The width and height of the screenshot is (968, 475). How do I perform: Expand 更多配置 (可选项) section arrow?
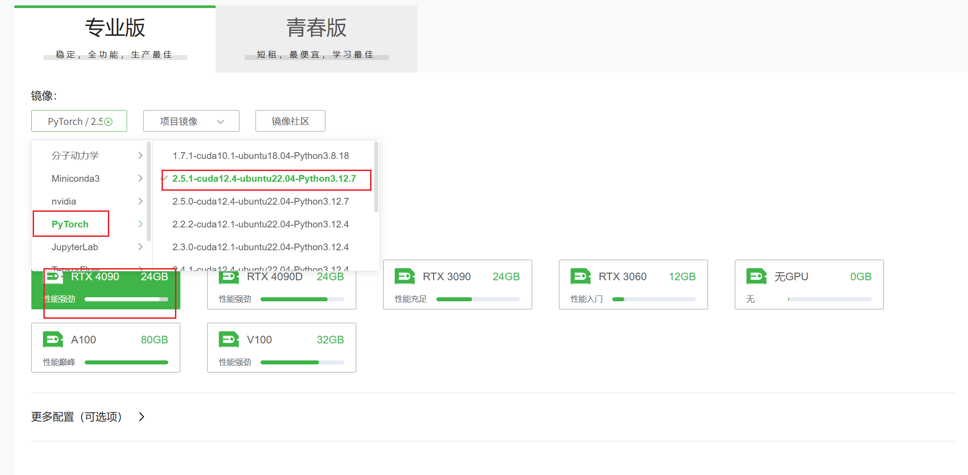tap(141, 417)
